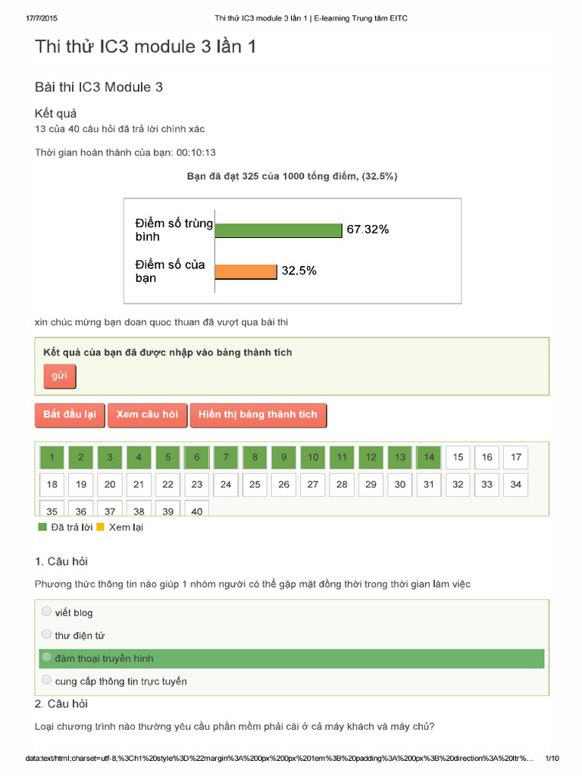This screenshot has height=776, width=582.
Task: Click the green average score bar
Action: coord(279,230)
